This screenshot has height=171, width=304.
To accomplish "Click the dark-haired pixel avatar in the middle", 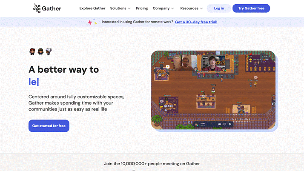I will (40, 52).
